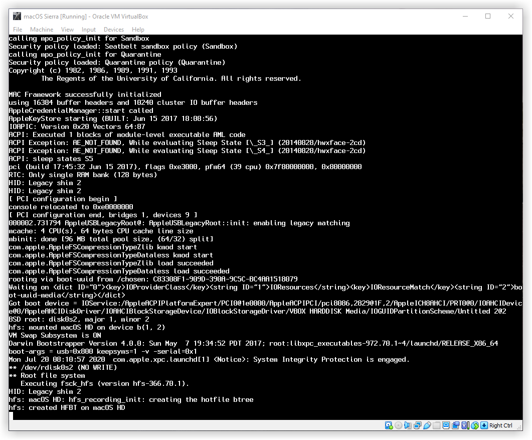Open the optical drive indicator in status bar
The width and height of the screenshot is (532, 440).
tap(398, 425)
